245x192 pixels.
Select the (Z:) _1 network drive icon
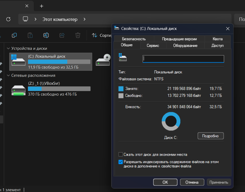pyautogui.click(x=19, y=90)
